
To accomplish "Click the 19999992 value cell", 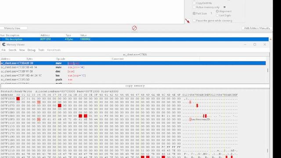I will click(x=85, y=39).
